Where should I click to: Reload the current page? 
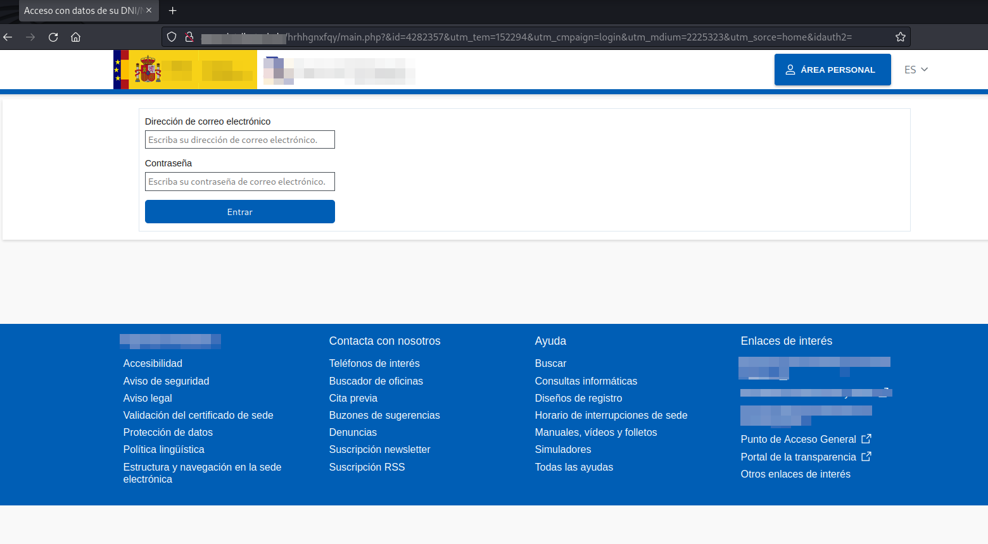coord(53,37)
